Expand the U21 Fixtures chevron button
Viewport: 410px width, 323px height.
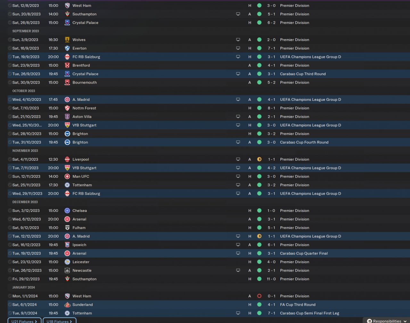coord(24,321)
